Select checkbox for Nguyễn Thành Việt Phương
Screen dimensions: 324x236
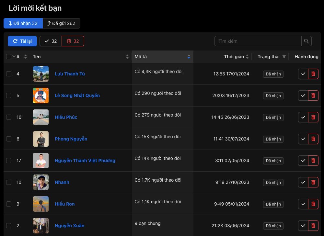point(9,161)
